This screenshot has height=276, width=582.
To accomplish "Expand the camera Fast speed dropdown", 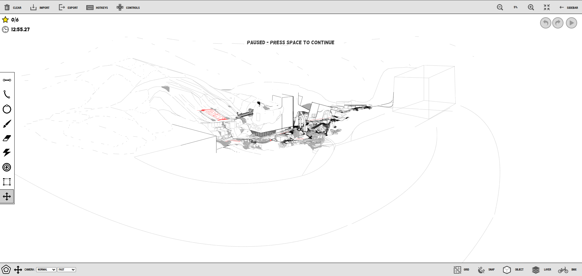I will click(66, 270).
